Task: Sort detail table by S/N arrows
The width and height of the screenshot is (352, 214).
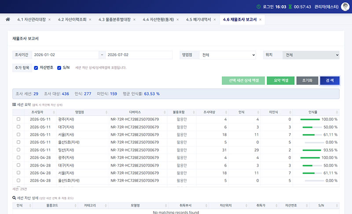Action: point(337,206)
